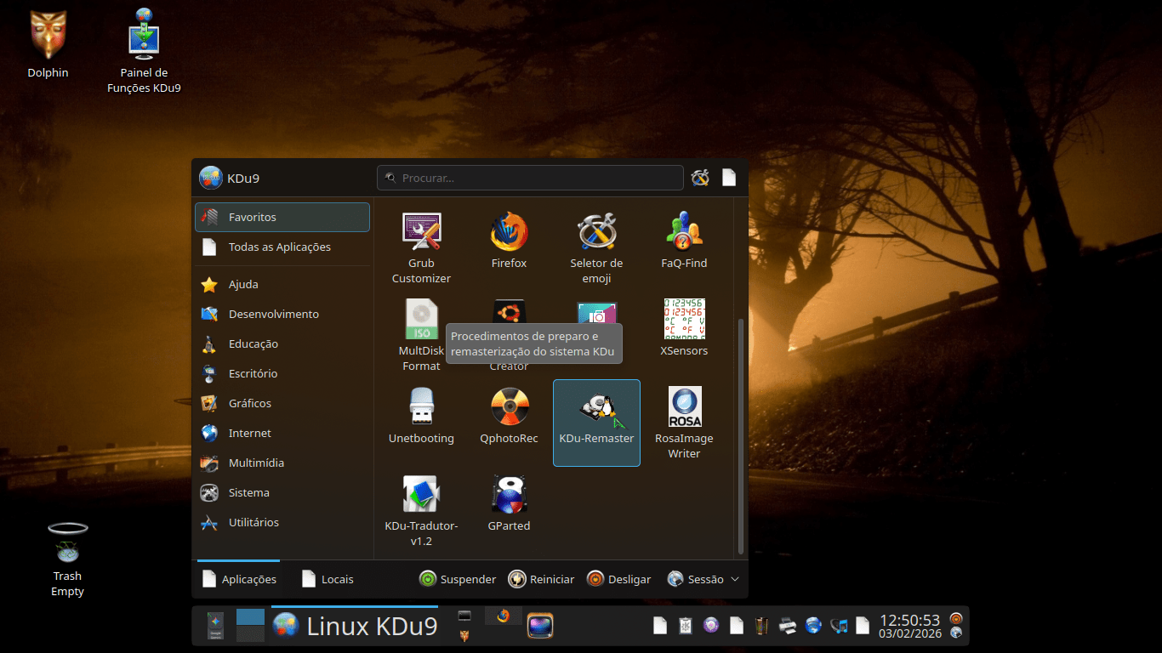Open the Seletor de emoji app
1162x653 pixels.
coord(596,247)
